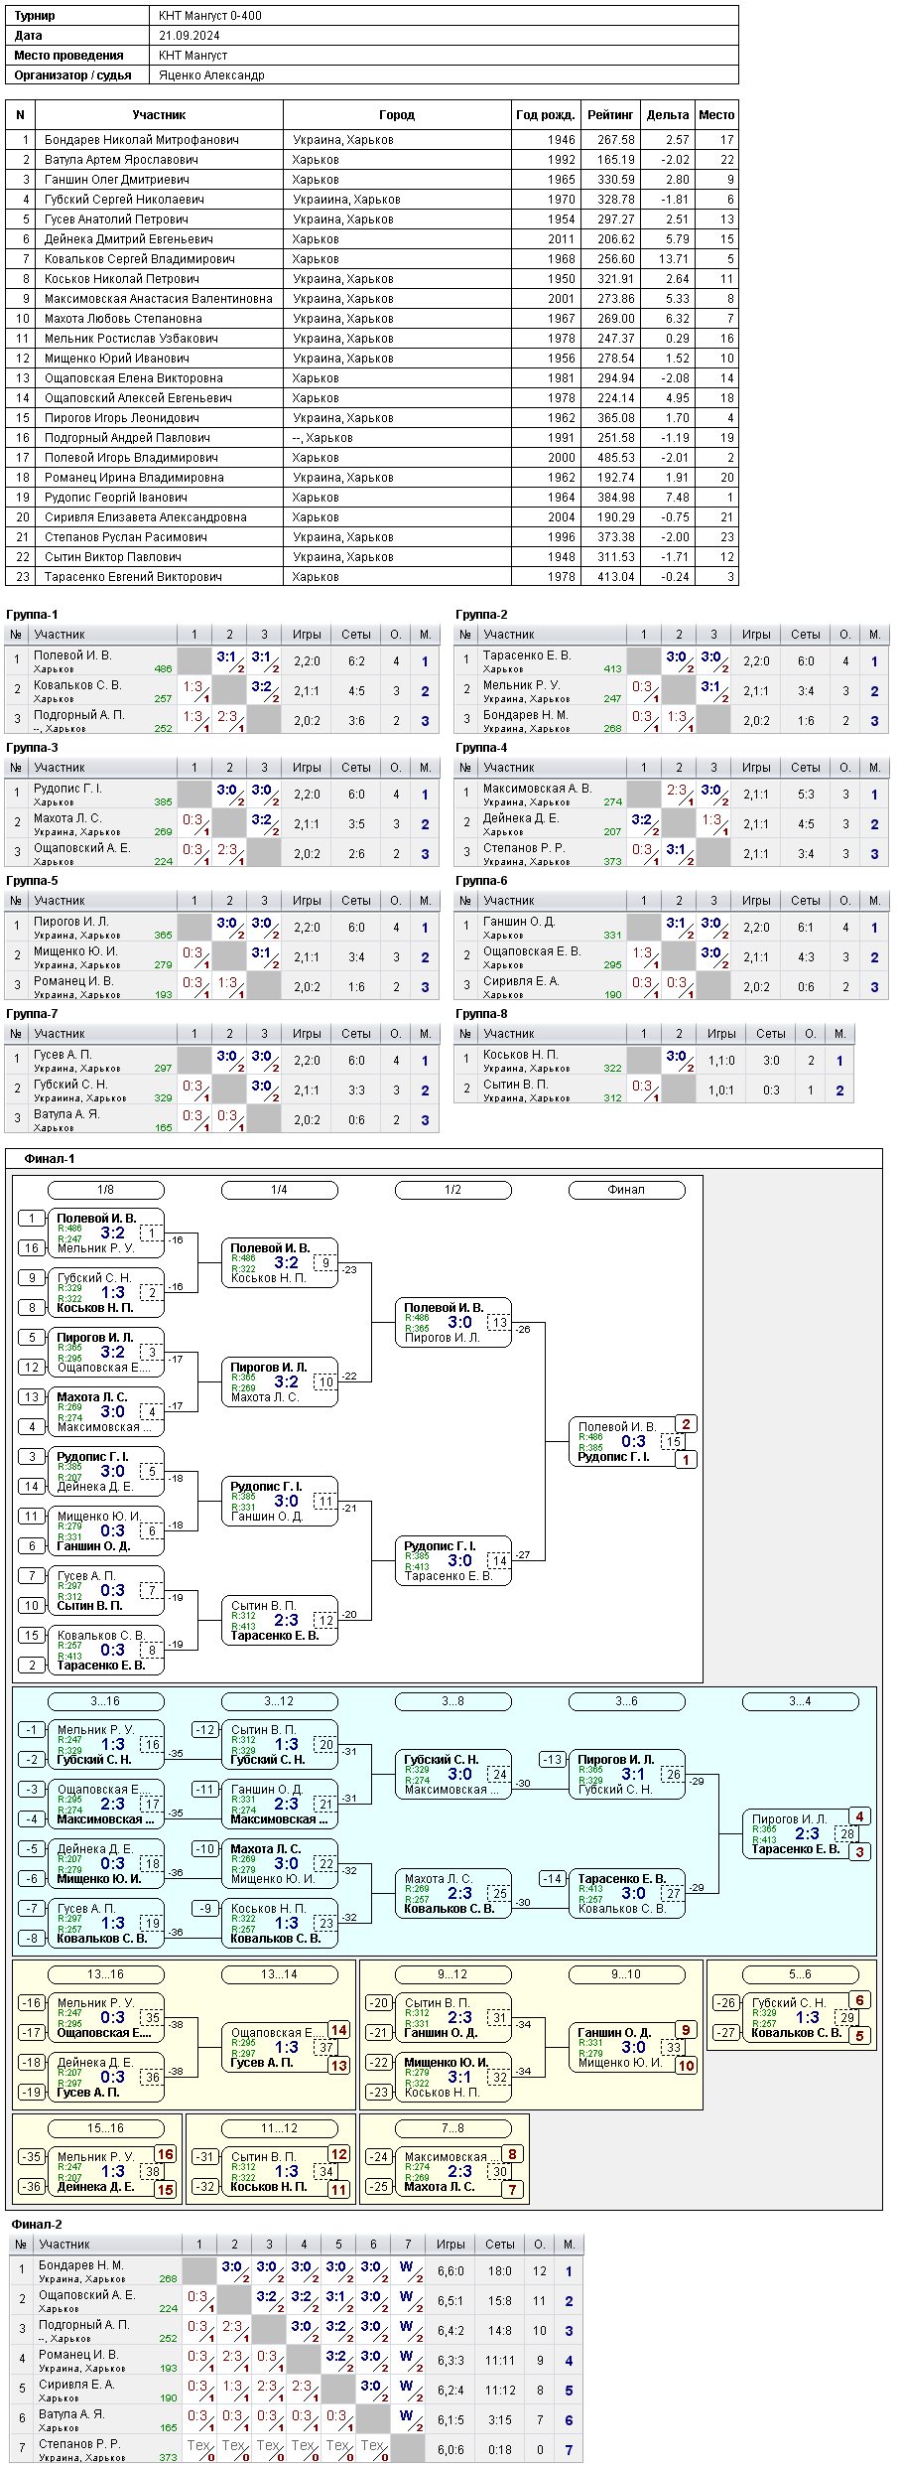The image size is (899, 2468).
Task: Click the Дельта column header
Action: pos(667,115)
